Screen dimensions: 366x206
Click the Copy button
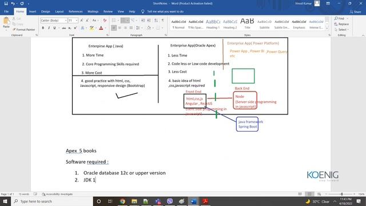(18, 24)
